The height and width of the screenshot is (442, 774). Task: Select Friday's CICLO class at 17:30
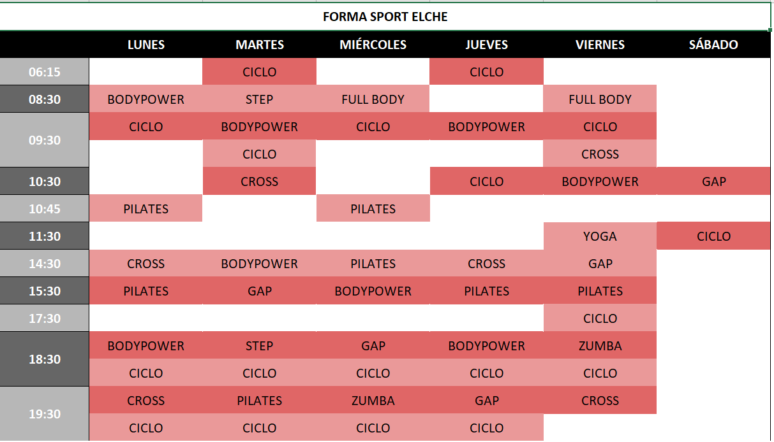[x=600, y=318]
